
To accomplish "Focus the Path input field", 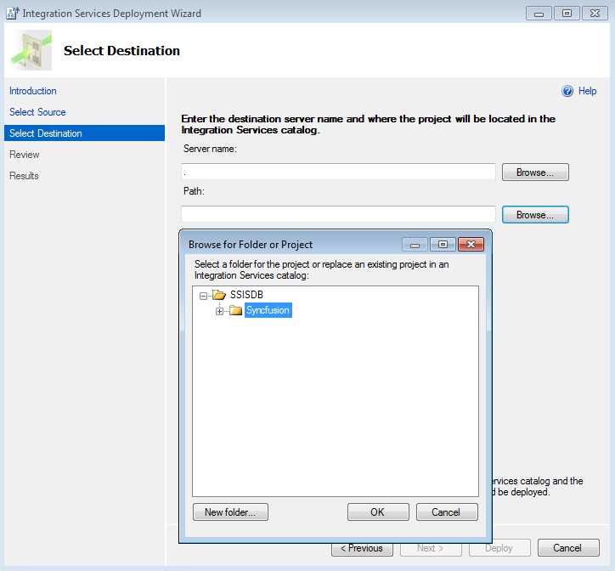I will point(338,214).
